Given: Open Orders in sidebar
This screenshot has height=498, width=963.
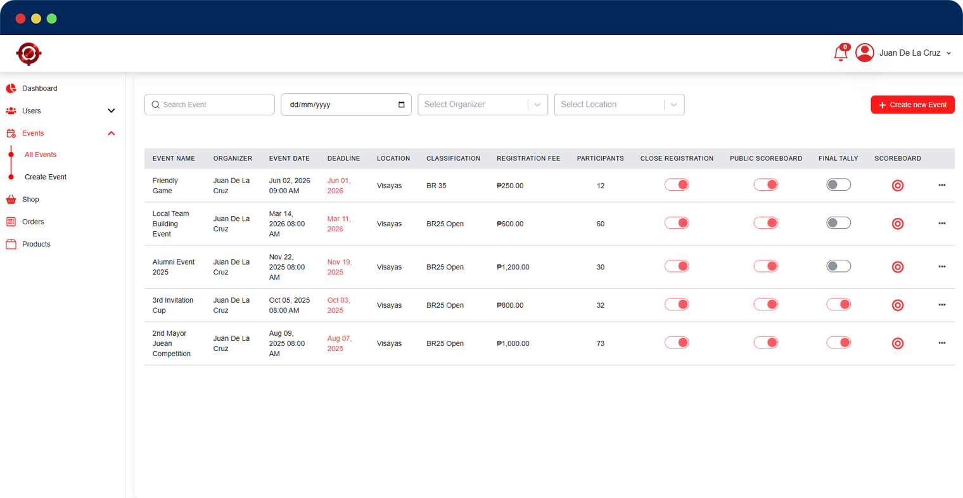Looking at the screenshot, I should [33, 222].
